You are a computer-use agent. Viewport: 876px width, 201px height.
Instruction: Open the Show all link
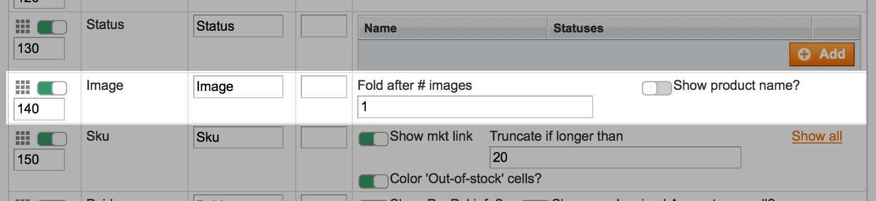point(817,136)
